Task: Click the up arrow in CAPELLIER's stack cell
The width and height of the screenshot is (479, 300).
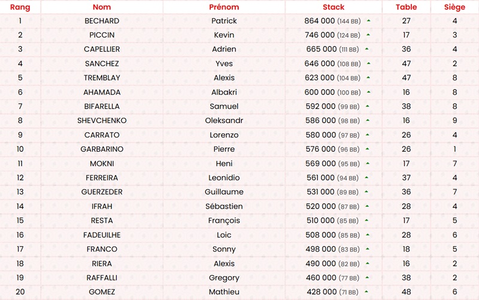Action: click(x=366, y=50)
